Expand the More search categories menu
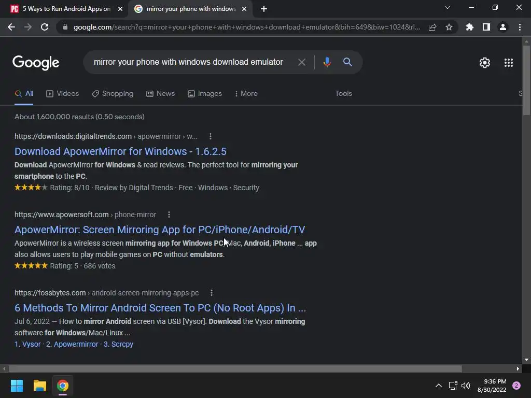531x398 pixels. [x=246, y=94]
